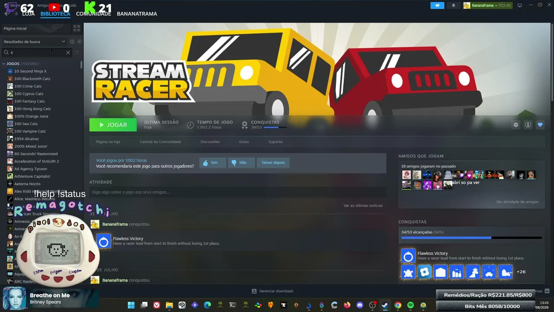Open the BananaTrama account dropdown
The height and width of the screenshot is (312, 554).
pos(487,6)
